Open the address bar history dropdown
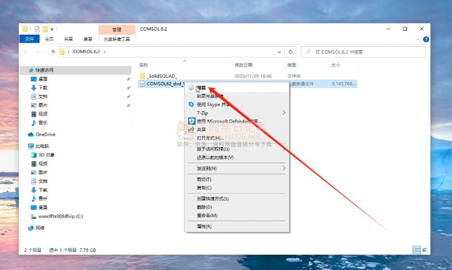The height and width of the screenshot is (270, 452). [x=279, y=52]
